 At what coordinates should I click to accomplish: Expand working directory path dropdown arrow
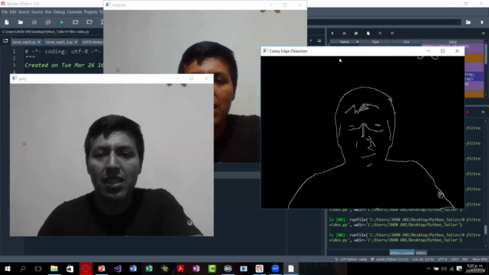tap(459, 22)
